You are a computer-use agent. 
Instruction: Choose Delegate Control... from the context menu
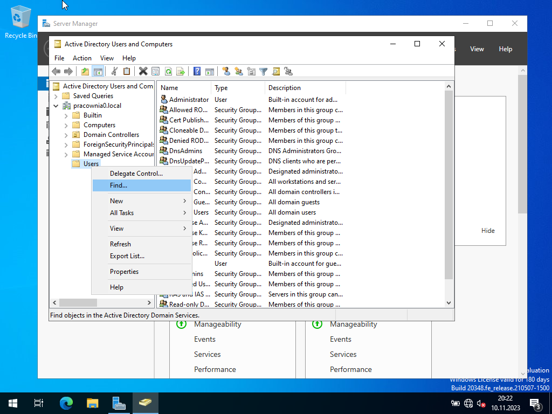[x=142, y=173]
